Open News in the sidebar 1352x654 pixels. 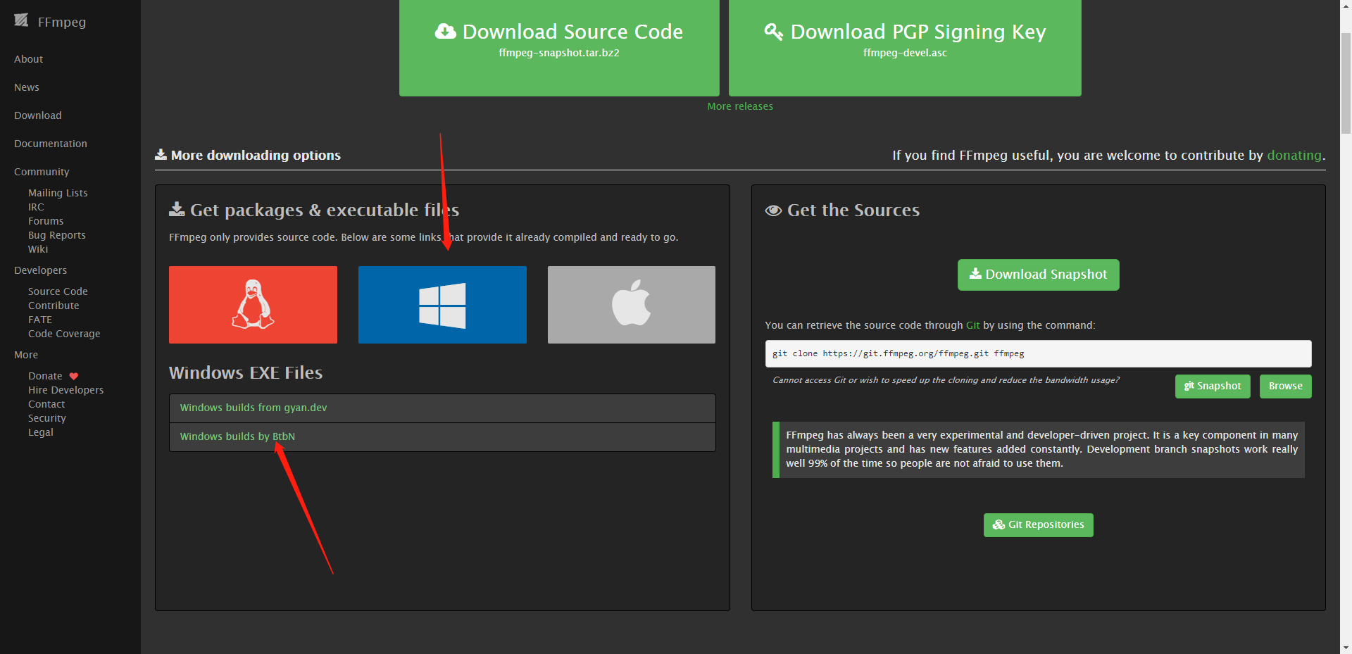[x=27, y=87]
